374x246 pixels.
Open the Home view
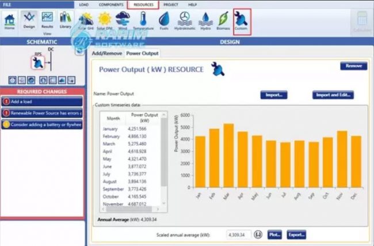coord(9,20)
